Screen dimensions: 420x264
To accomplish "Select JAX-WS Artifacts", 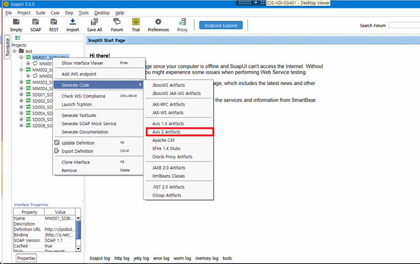I will [179, 112].
